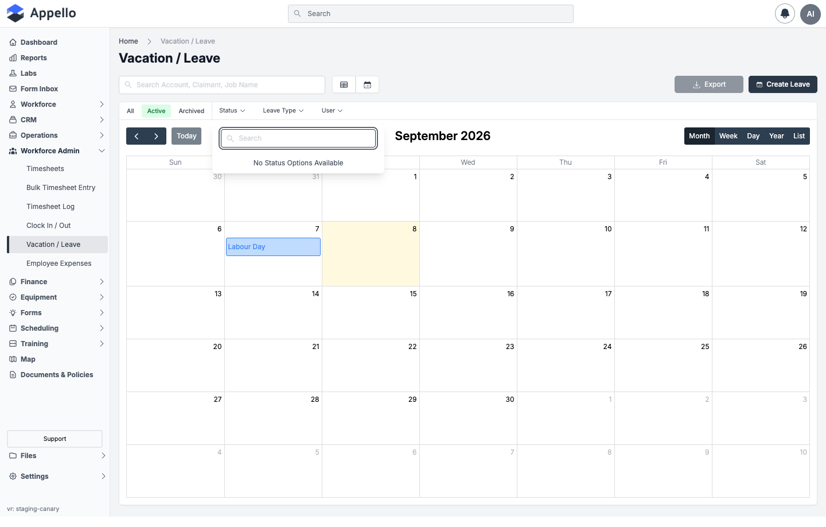Viewport: 826px width, 527px height.
Task: Click the Support button
Action: pos(54,439)
